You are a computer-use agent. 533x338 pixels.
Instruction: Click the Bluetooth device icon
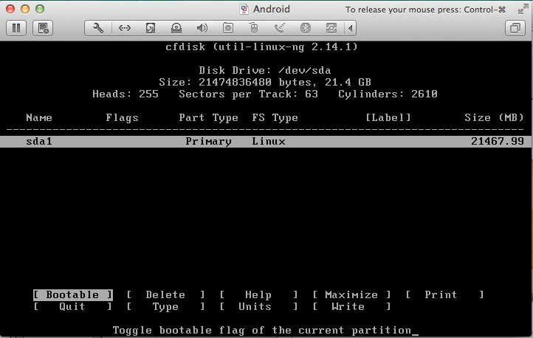(x=305, y=28)
